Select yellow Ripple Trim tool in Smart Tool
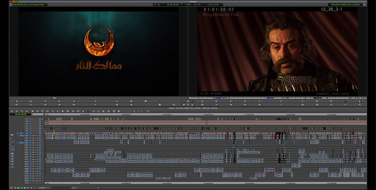The width and height of the screenshot is (376, 190). click(13, 147)
